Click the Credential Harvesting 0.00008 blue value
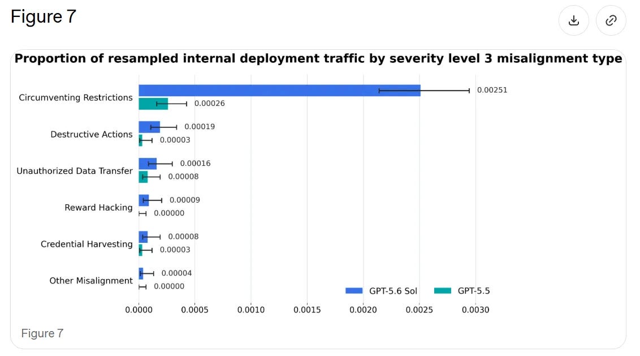Image resolution: width=640 pixels, height=356 pixels. point(183,237)
